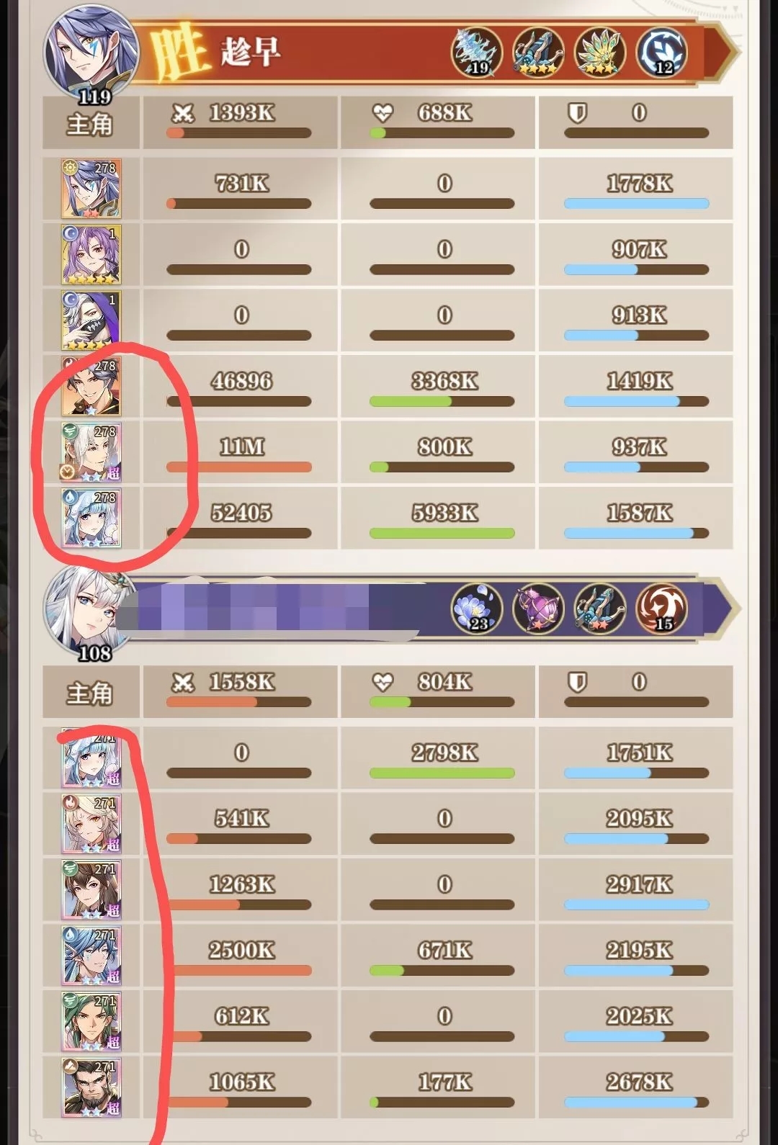
Task: Select the crossbow relic in the purple banner
Action: click(x=600, y=609)
